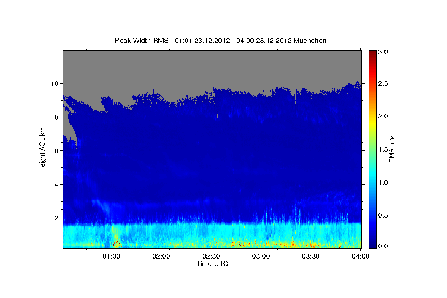Click the colorbar value 0.0
447x298 pixels.
(x=384, y=246)
